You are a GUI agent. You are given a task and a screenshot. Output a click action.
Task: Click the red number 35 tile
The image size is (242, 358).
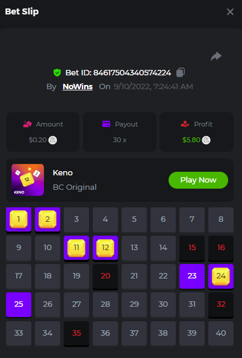point(76,333)
